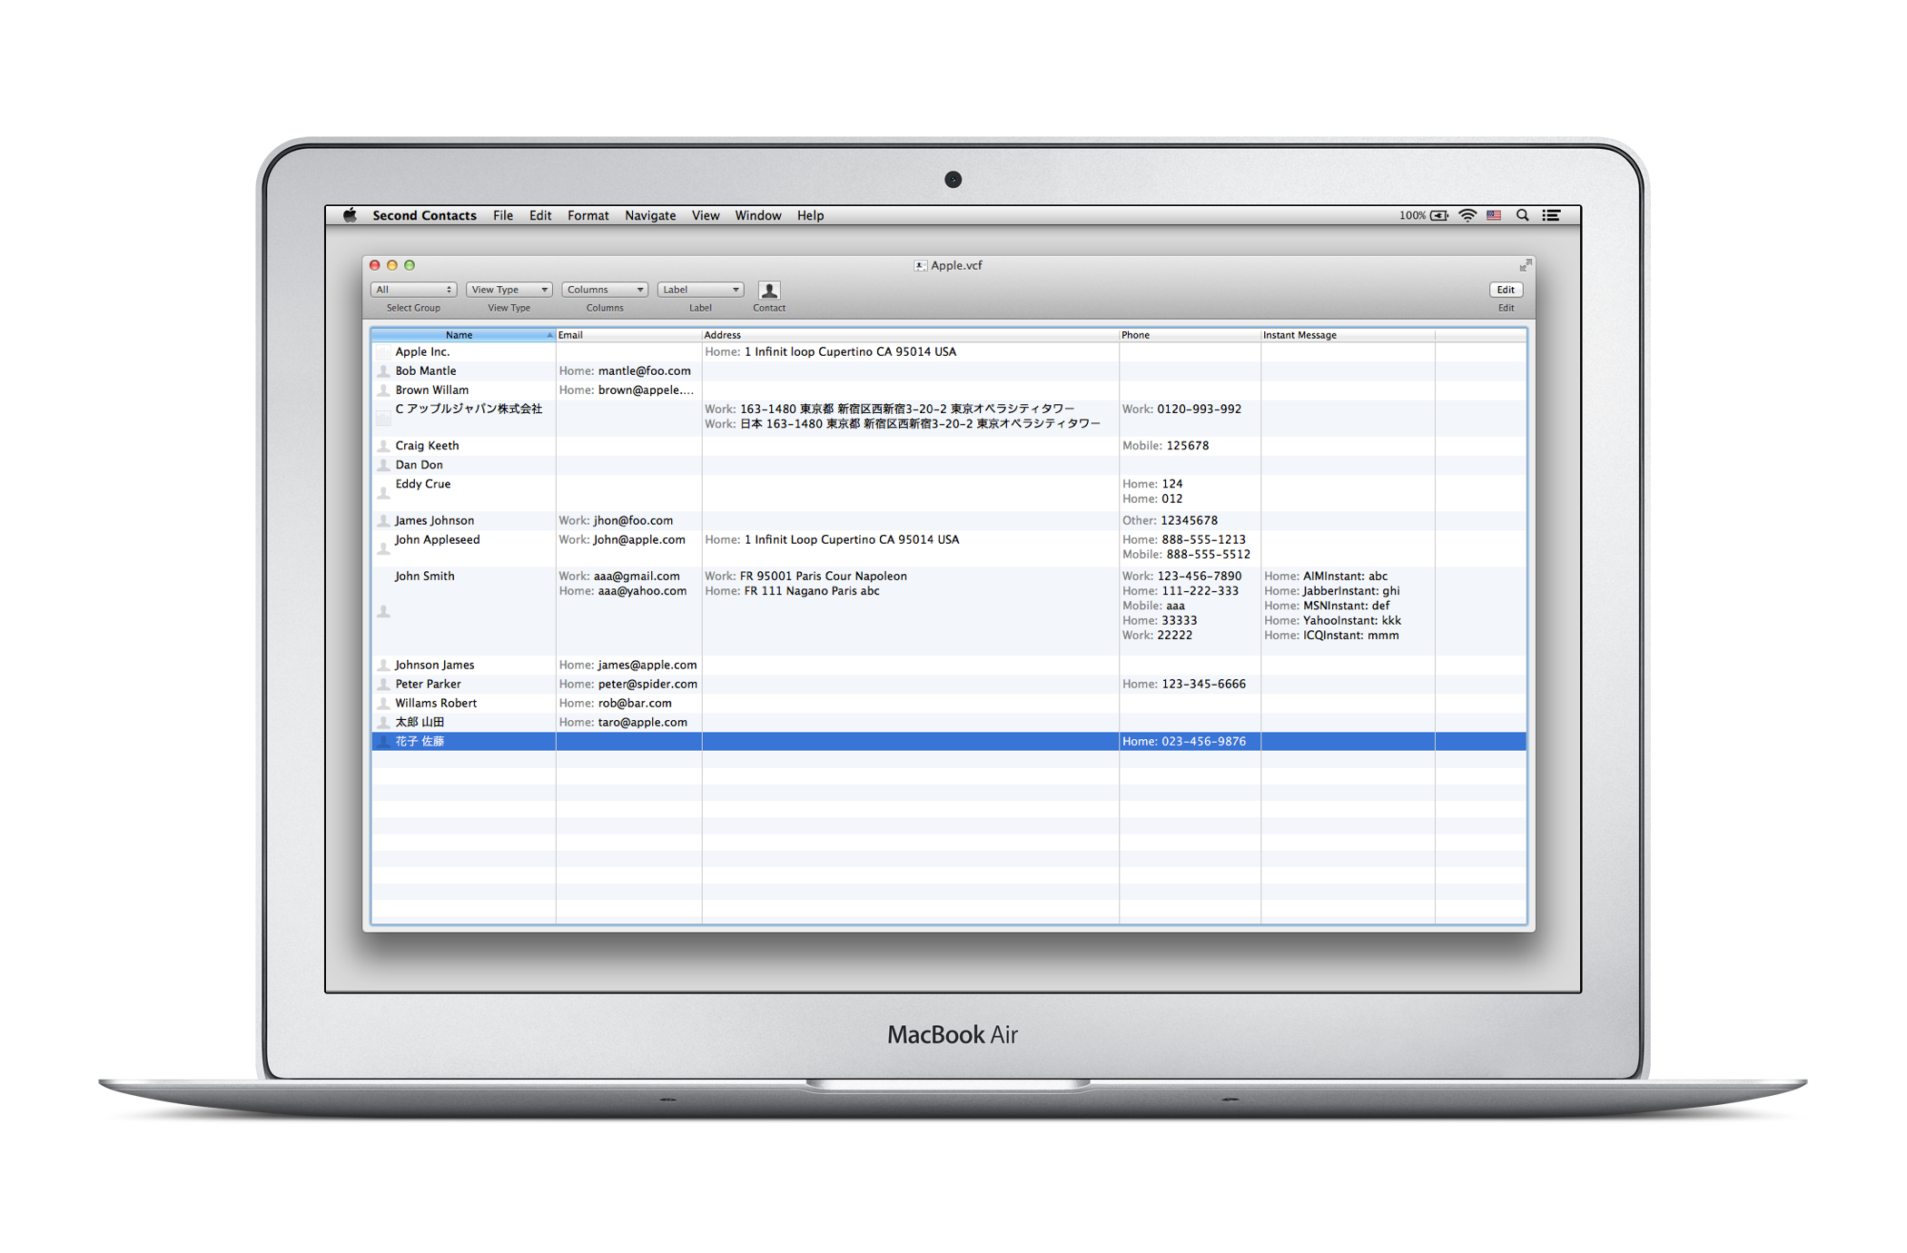This screenshot has width=1907, height=1253.
Task: Open the Label dropdown
Action: (700, 290)
